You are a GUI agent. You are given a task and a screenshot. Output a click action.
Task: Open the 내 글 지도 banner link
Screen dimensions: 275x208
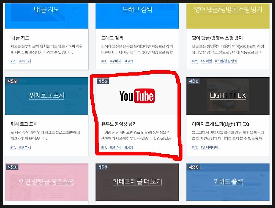47,9
